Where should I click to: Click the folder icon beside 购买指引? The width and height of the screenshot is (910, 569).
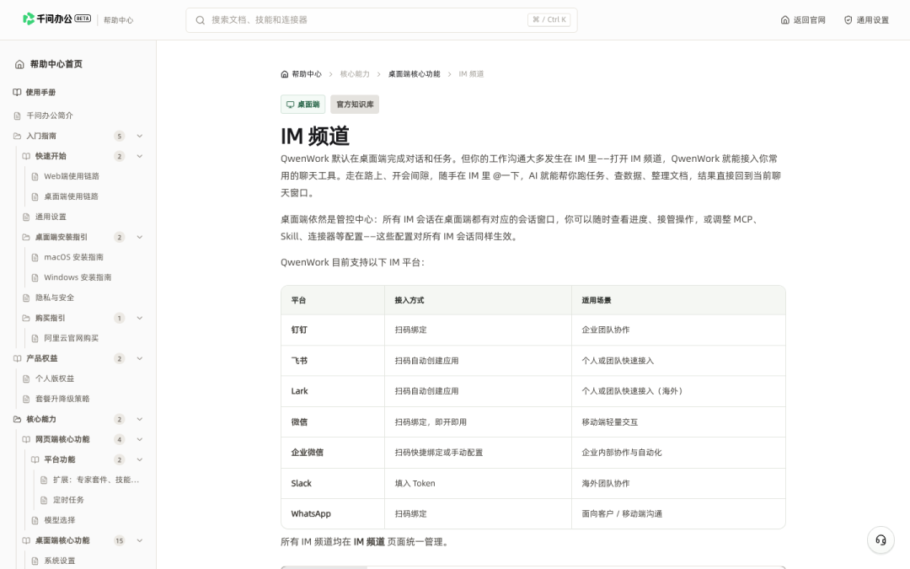click(x=26, y=318)
